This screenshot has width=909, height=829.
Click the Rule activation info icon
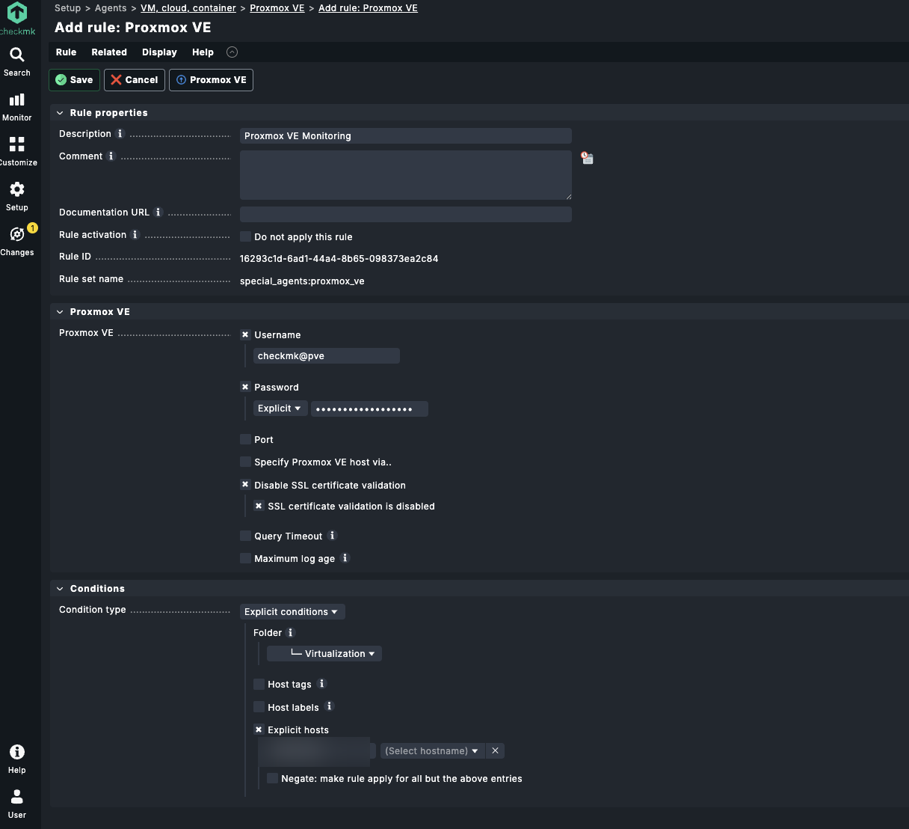(135, 235)
